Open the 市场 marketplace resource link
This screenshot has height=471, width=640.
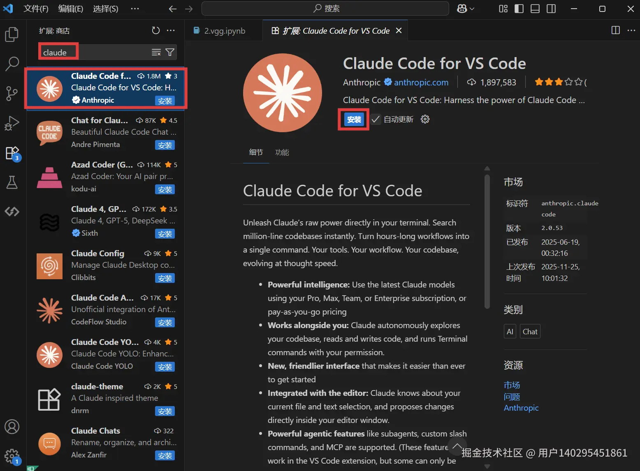point(512,385)
